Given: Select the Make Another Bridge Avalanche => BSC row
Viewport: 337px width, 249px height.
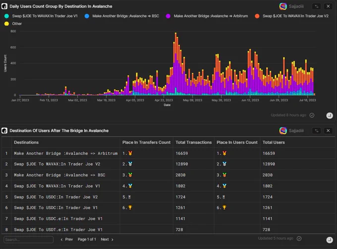Looking at the screenshot, I should point(168,175).
